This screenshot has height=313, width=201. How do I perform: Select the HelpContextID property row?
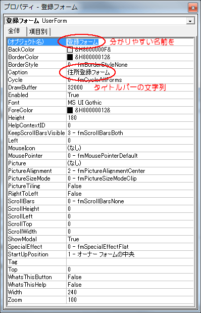(x=100, y=125)
